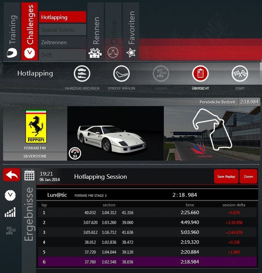The image size is (262, 273).
Task: Select Spezial Events in the submenu
Action: 63,30
